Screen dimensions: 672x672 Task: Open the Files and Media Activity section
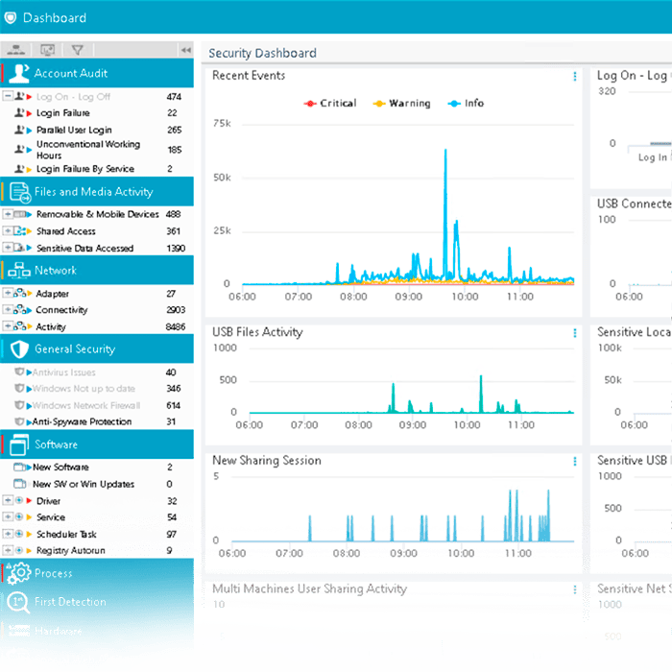(x=96, y=192)
